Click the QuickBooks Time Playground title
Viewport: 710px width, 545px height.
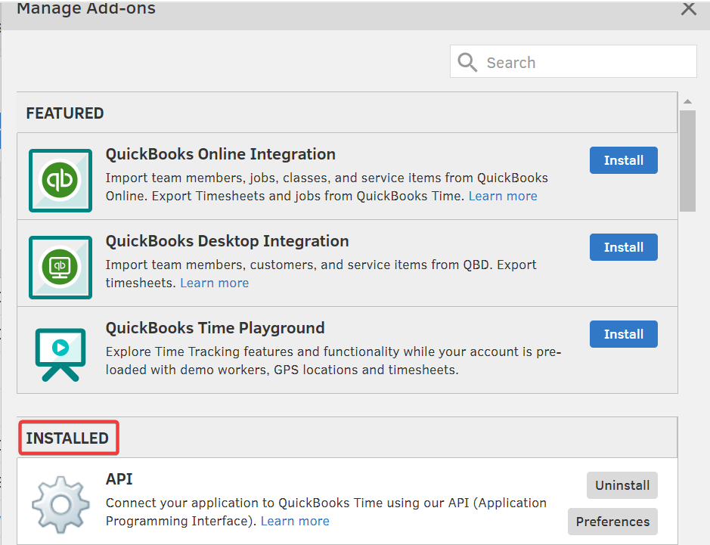(x=215, y=328)
